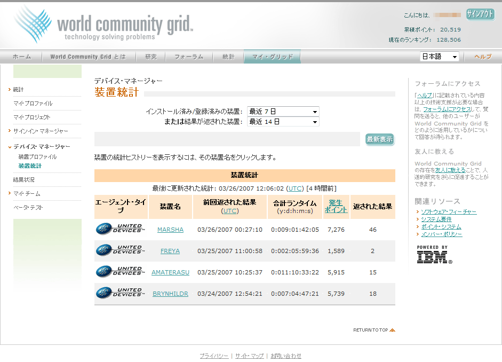Click United Devices icon in MARSHA row
The width and height of the screenshot is (502, 362).
(120, 229)
